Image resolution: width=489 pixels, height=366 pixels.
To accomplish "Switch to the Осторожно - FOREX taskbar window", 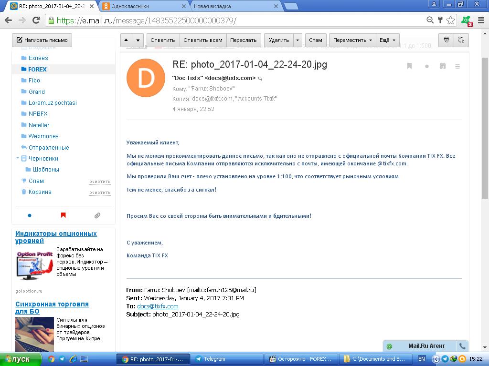I will click(x=301, y=359).
